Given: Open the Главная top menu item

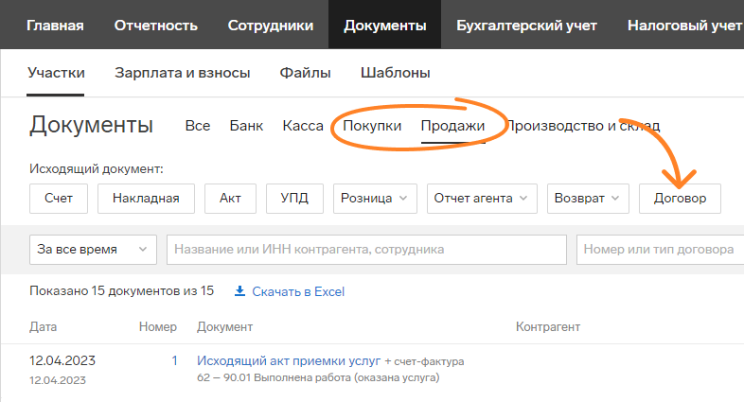Looking at the screenshot, I should pos(55,26).
